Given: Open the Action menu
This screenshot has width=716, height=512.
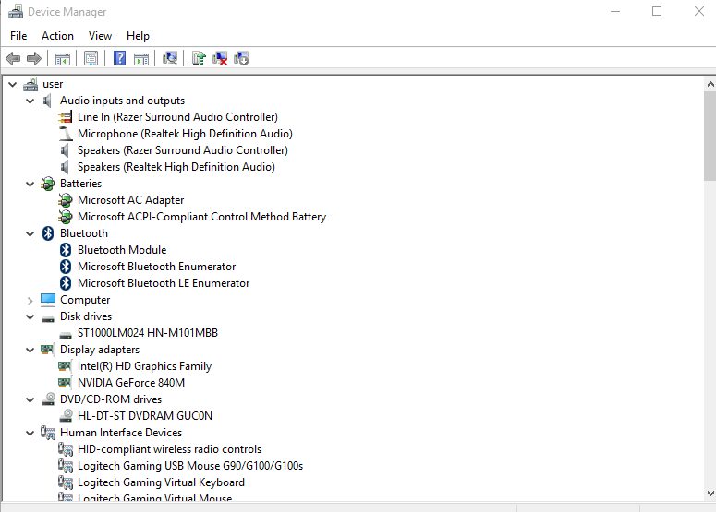Looking at the screenshot, I should [57, 36].
